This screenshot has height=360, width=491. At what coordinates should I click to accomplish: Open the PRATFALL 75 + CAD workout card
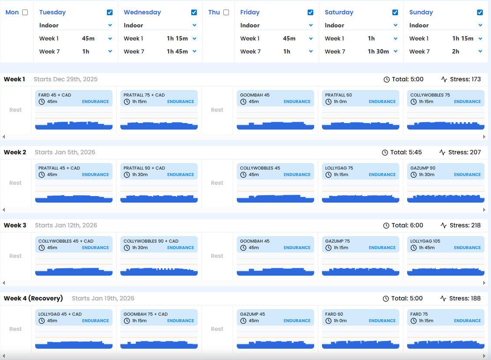(x=159, y=98)
